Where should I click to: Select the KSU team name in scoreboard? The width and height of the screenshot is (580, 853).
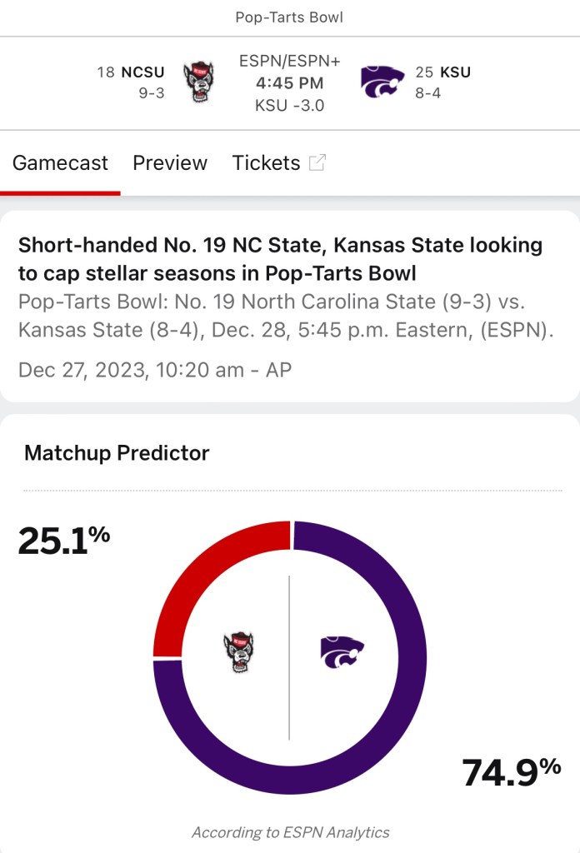pyautogui.click(x=455, y=72)
